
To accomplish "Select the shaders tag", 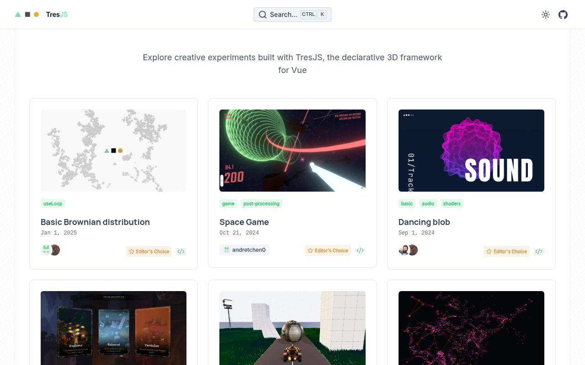I will (x=452, y=203).
